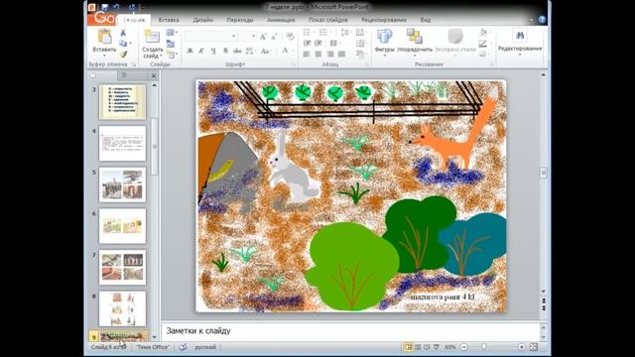Image resolution: width=635 pixels, height=357 pixels.
Task: Close the slide thumbnails pane with X
Action: pos(154,75)
